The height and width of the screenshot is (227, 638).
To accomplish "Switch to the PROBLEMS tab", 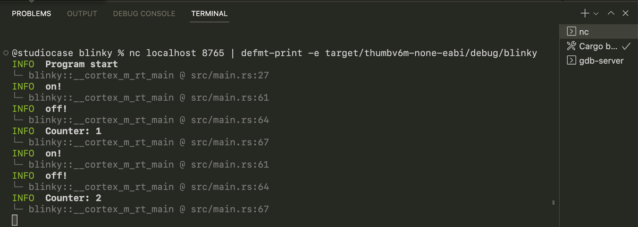I will pyautogui.click(x=31, y=13).
